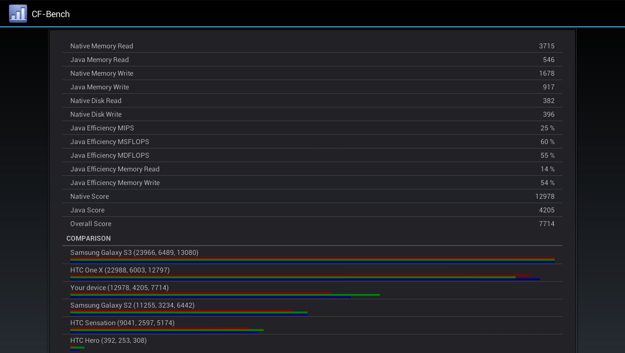The width and height of the screenshot is (625, 353).
Task: Click the value 917
Action: click(x=549, y=87)
